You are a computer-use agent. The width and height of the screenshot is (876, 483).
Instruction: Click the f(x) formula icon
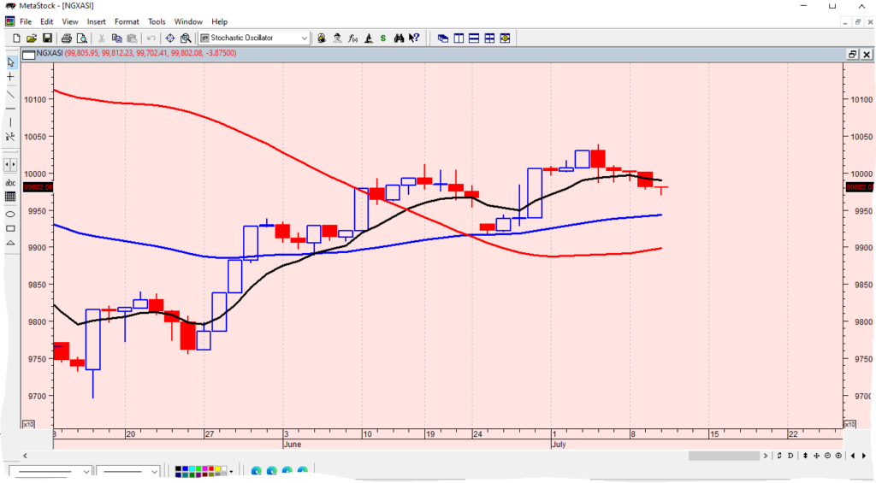coord(352,38)
